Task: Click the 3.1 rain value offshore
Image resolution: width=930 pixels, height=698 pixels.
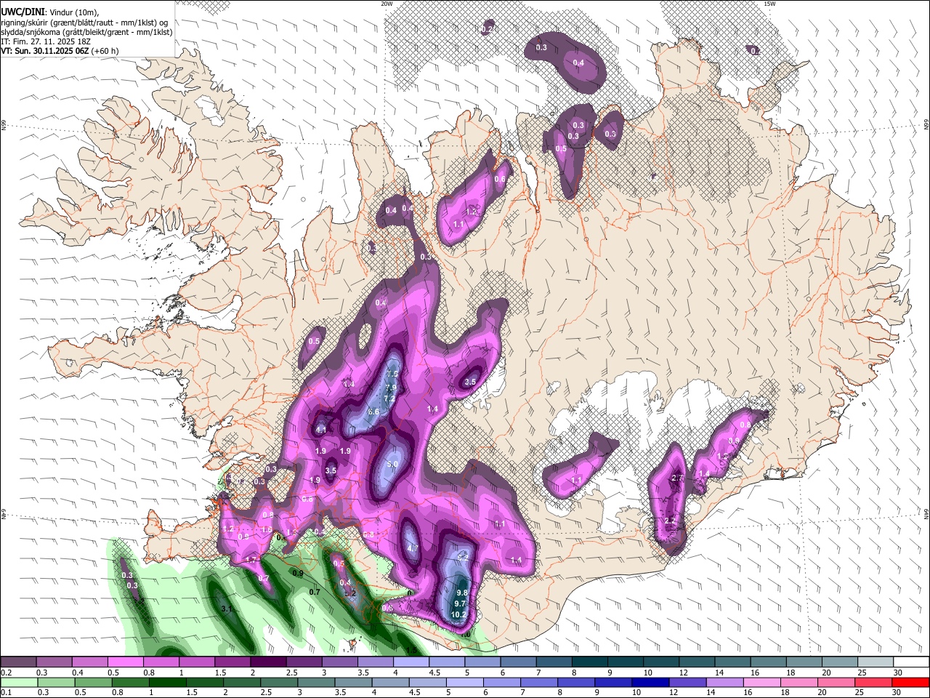Action: tap(226, 609)
